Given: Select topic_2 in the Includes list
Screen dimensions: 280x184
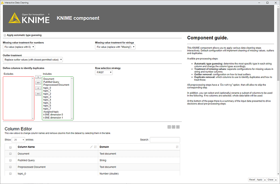Looking at the screenshot, I should (47, 94).
